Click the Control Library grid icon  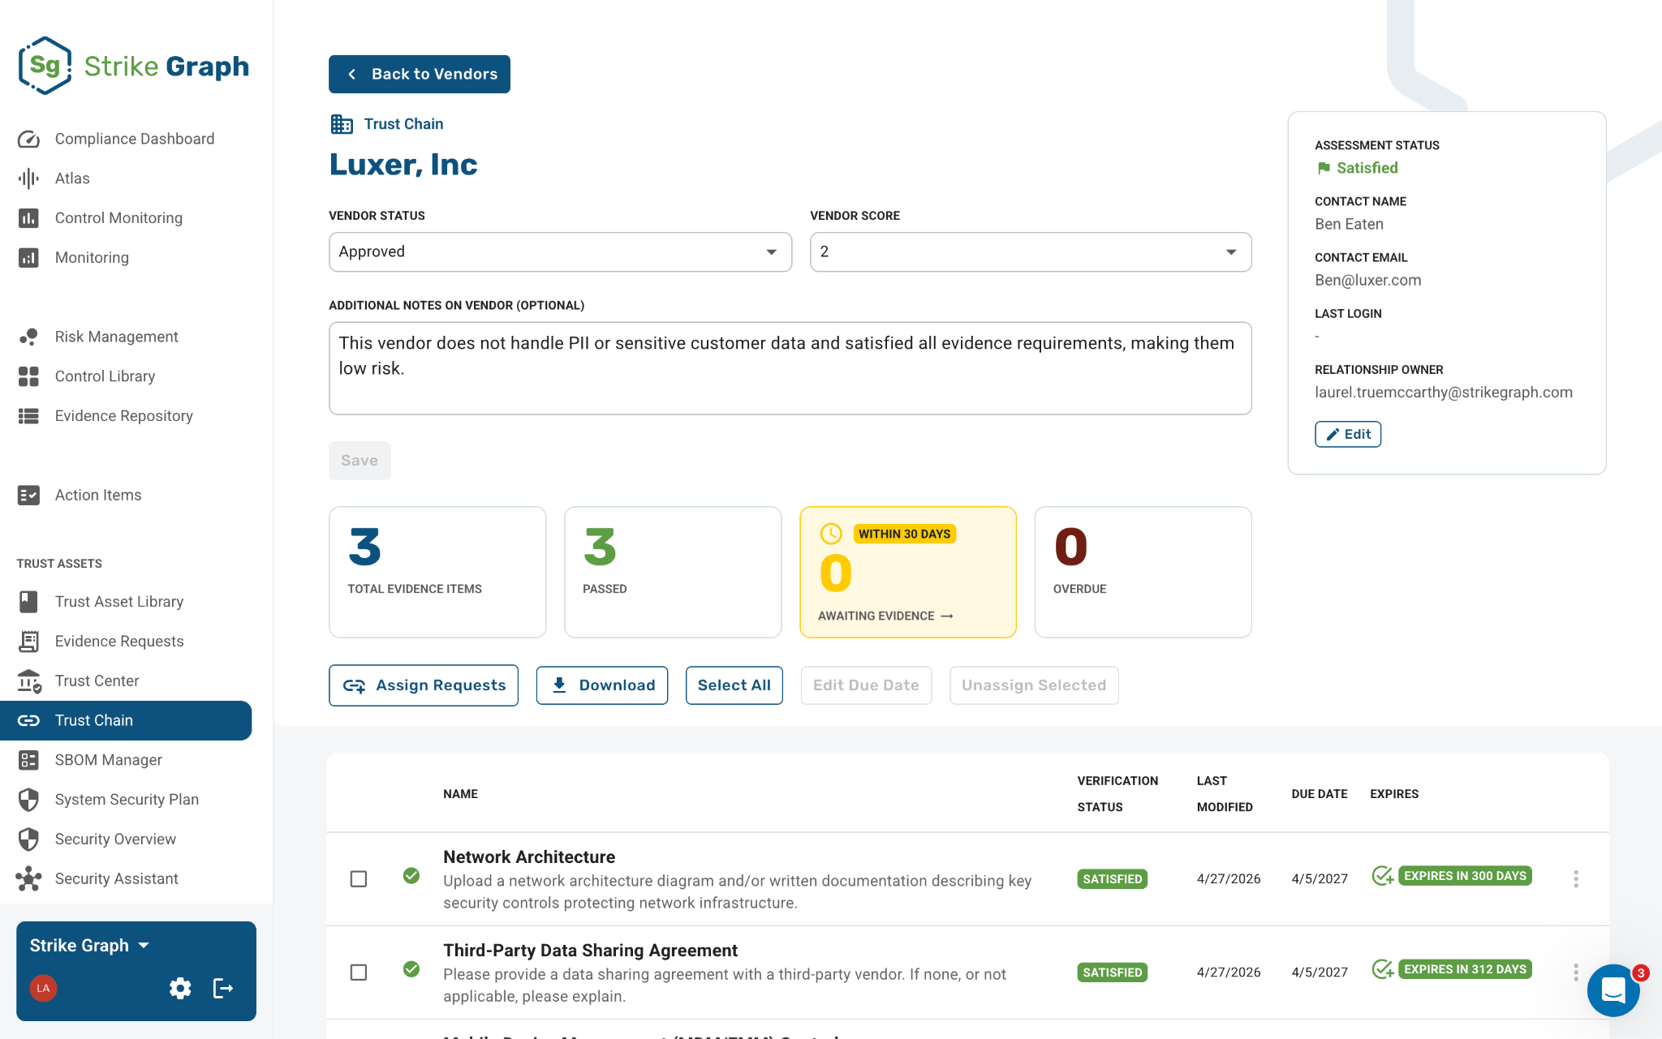tap(28, 376)
